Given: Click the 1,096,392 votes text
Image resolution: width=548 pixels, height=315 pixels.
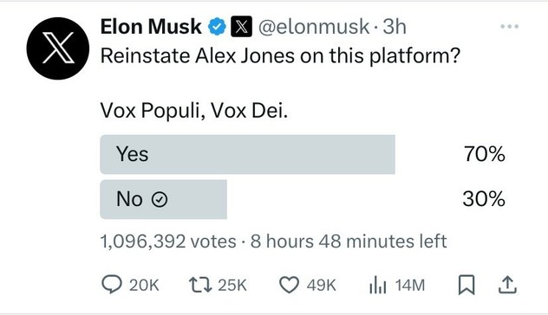Looking at the screenshot, I should point(168,241).
